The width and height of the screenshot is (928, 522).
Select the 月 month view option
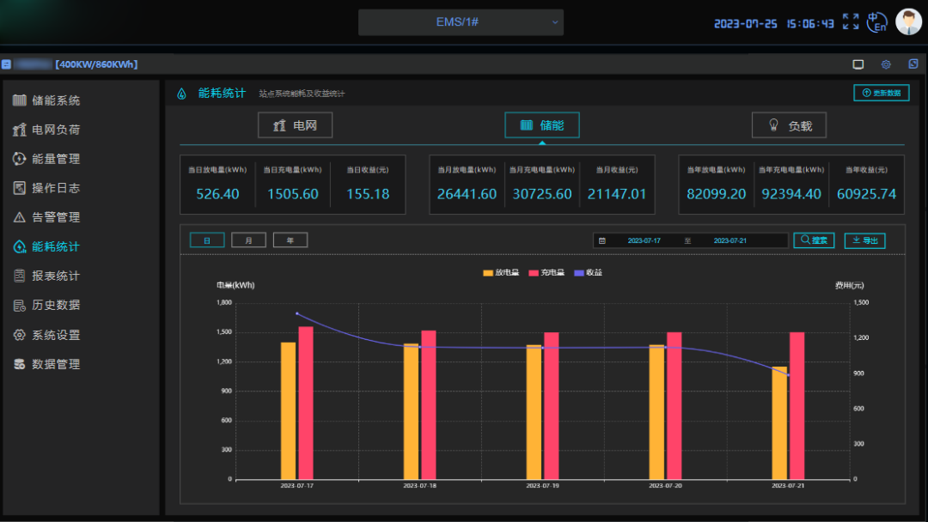pyautogui.click(x=248, y=240)
